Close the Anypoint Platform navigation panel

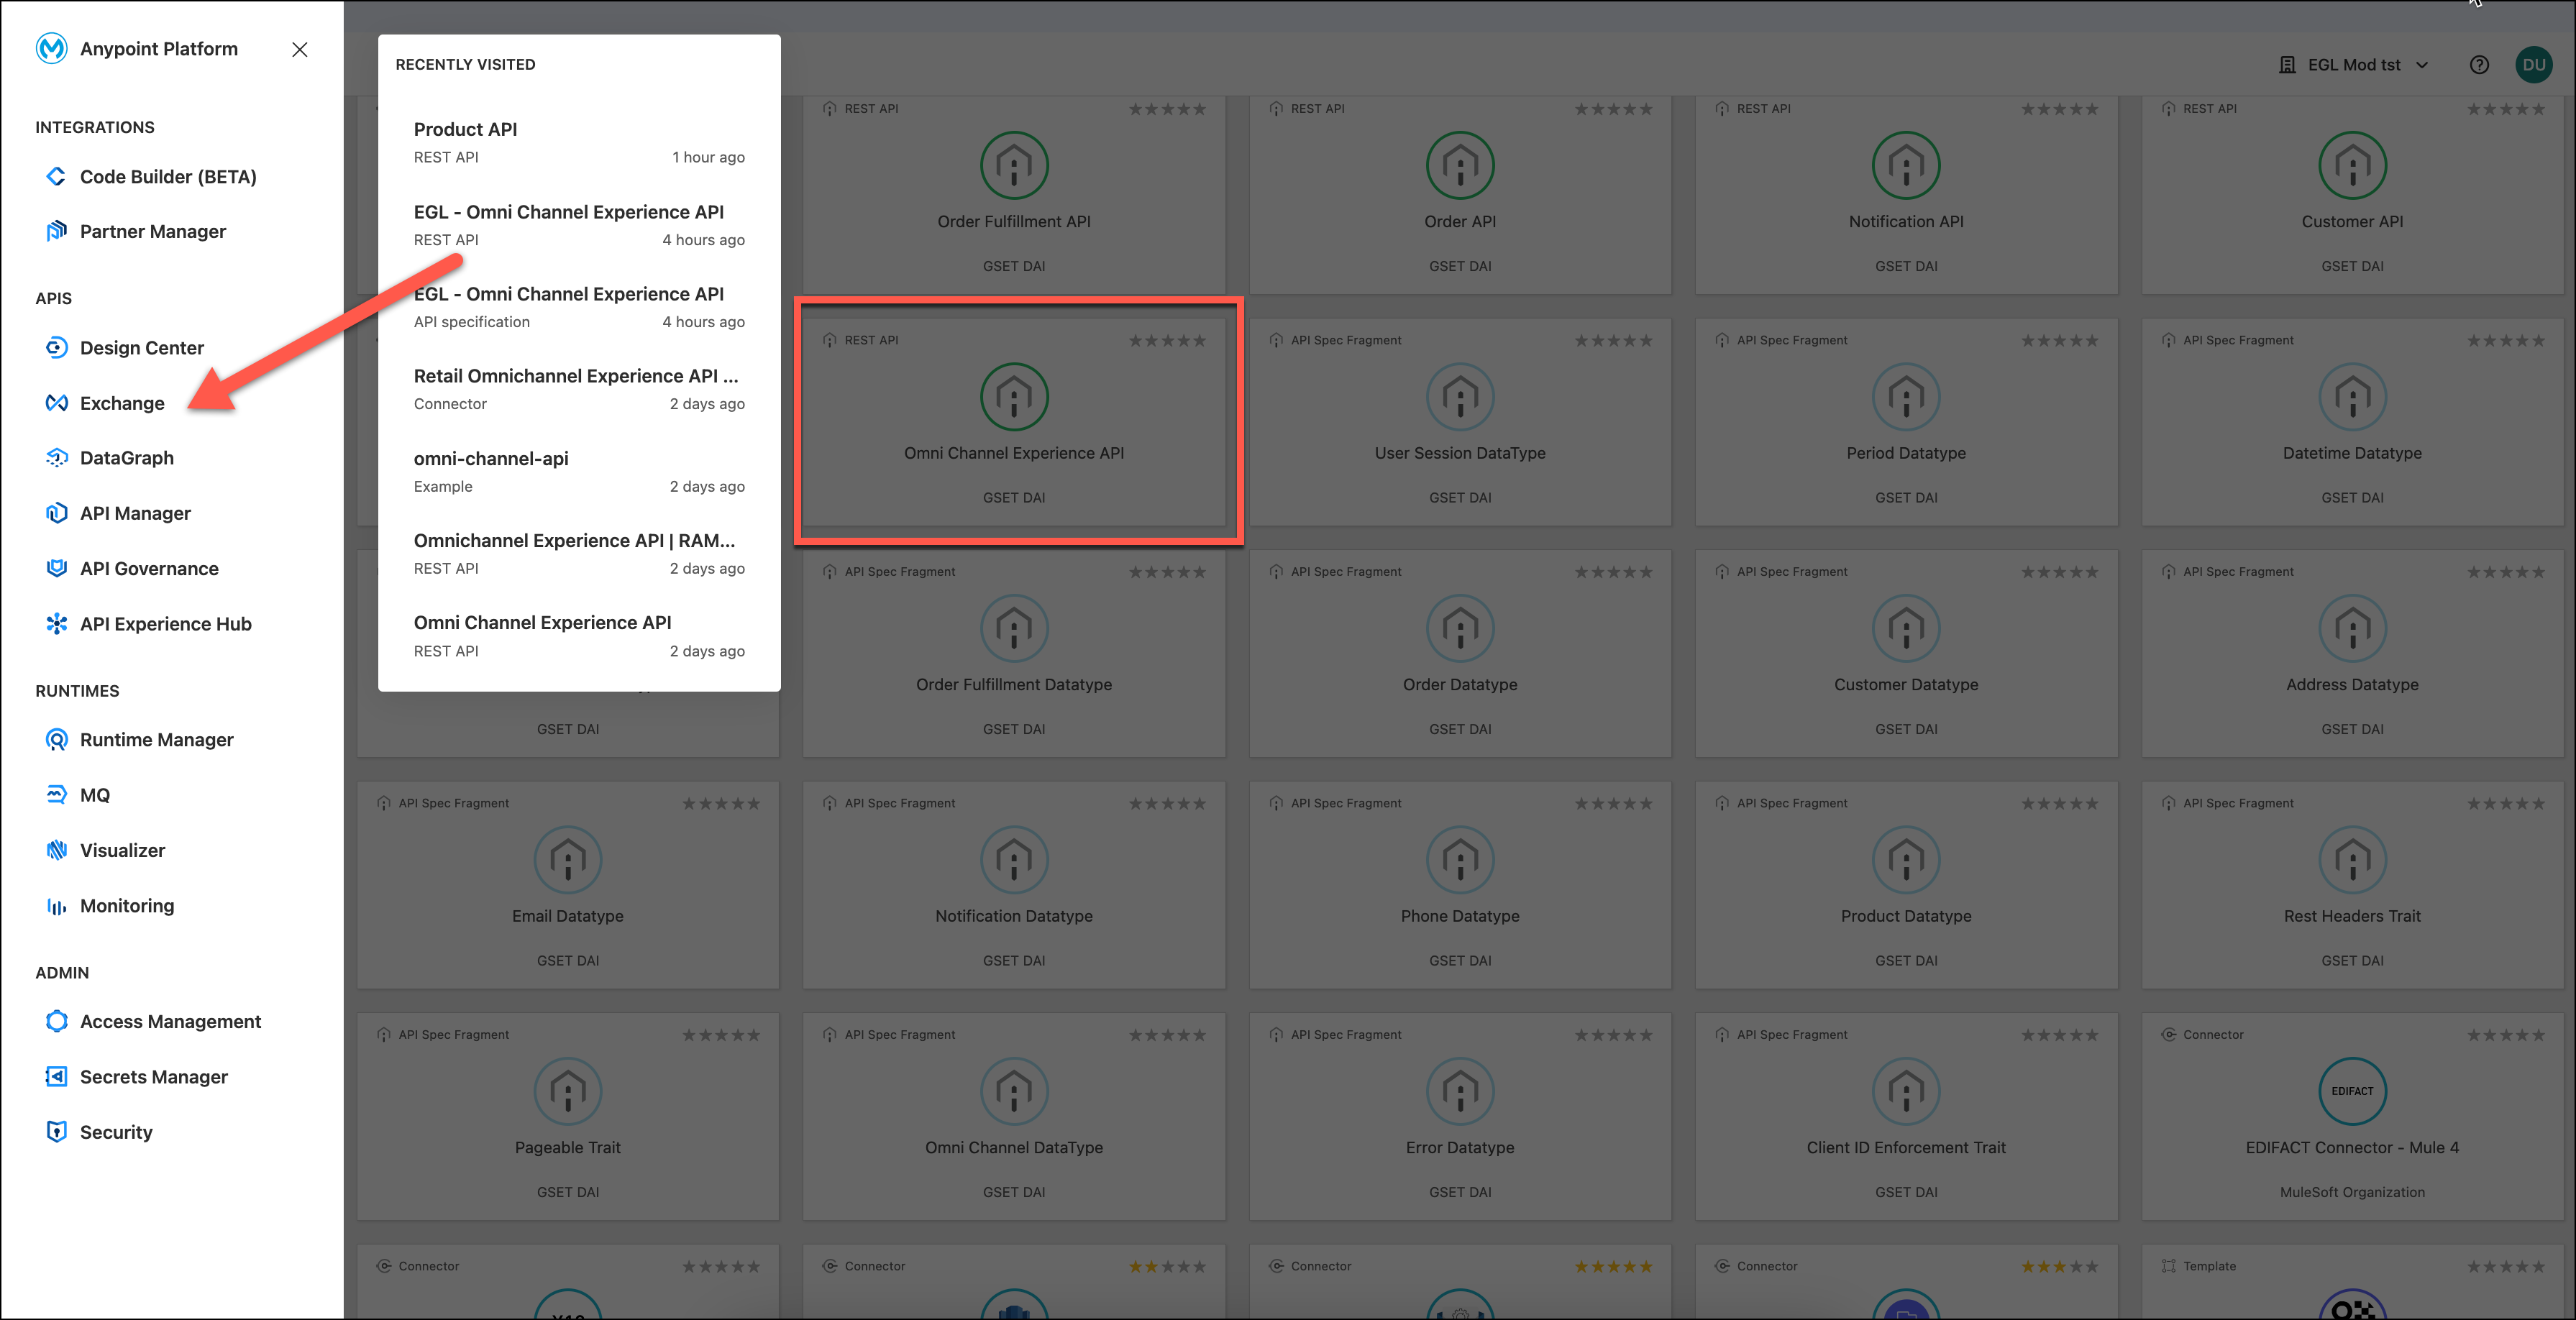(x=299, y=49)
